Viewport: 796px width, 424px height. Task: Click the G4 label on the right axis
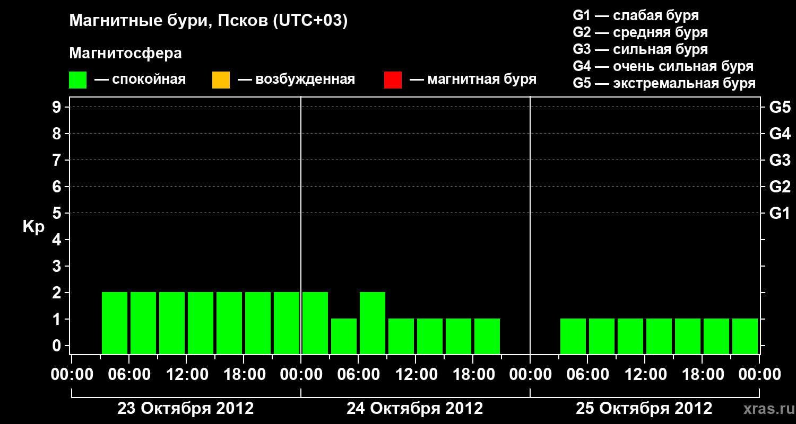click(780, 134)
